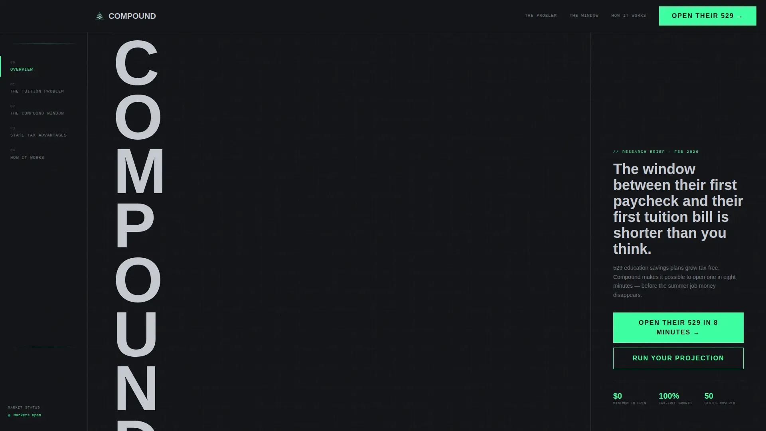
Task: Go to How It Works in top navigation
Action: click(x=628, y=16)
